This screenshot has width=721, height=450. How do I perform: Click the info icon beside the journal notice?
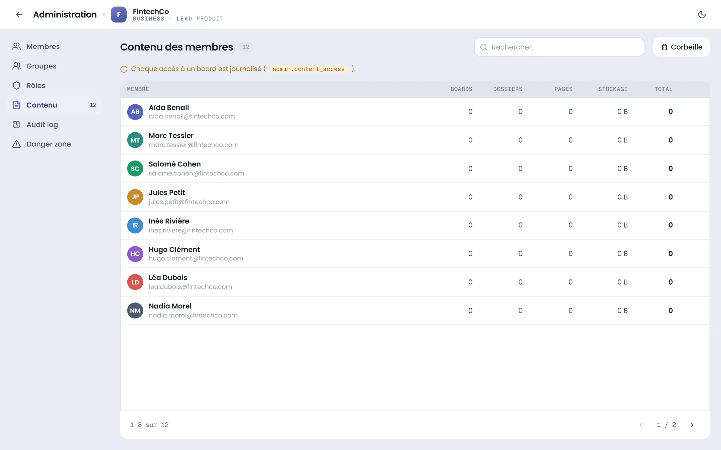[x=124, y=69]
